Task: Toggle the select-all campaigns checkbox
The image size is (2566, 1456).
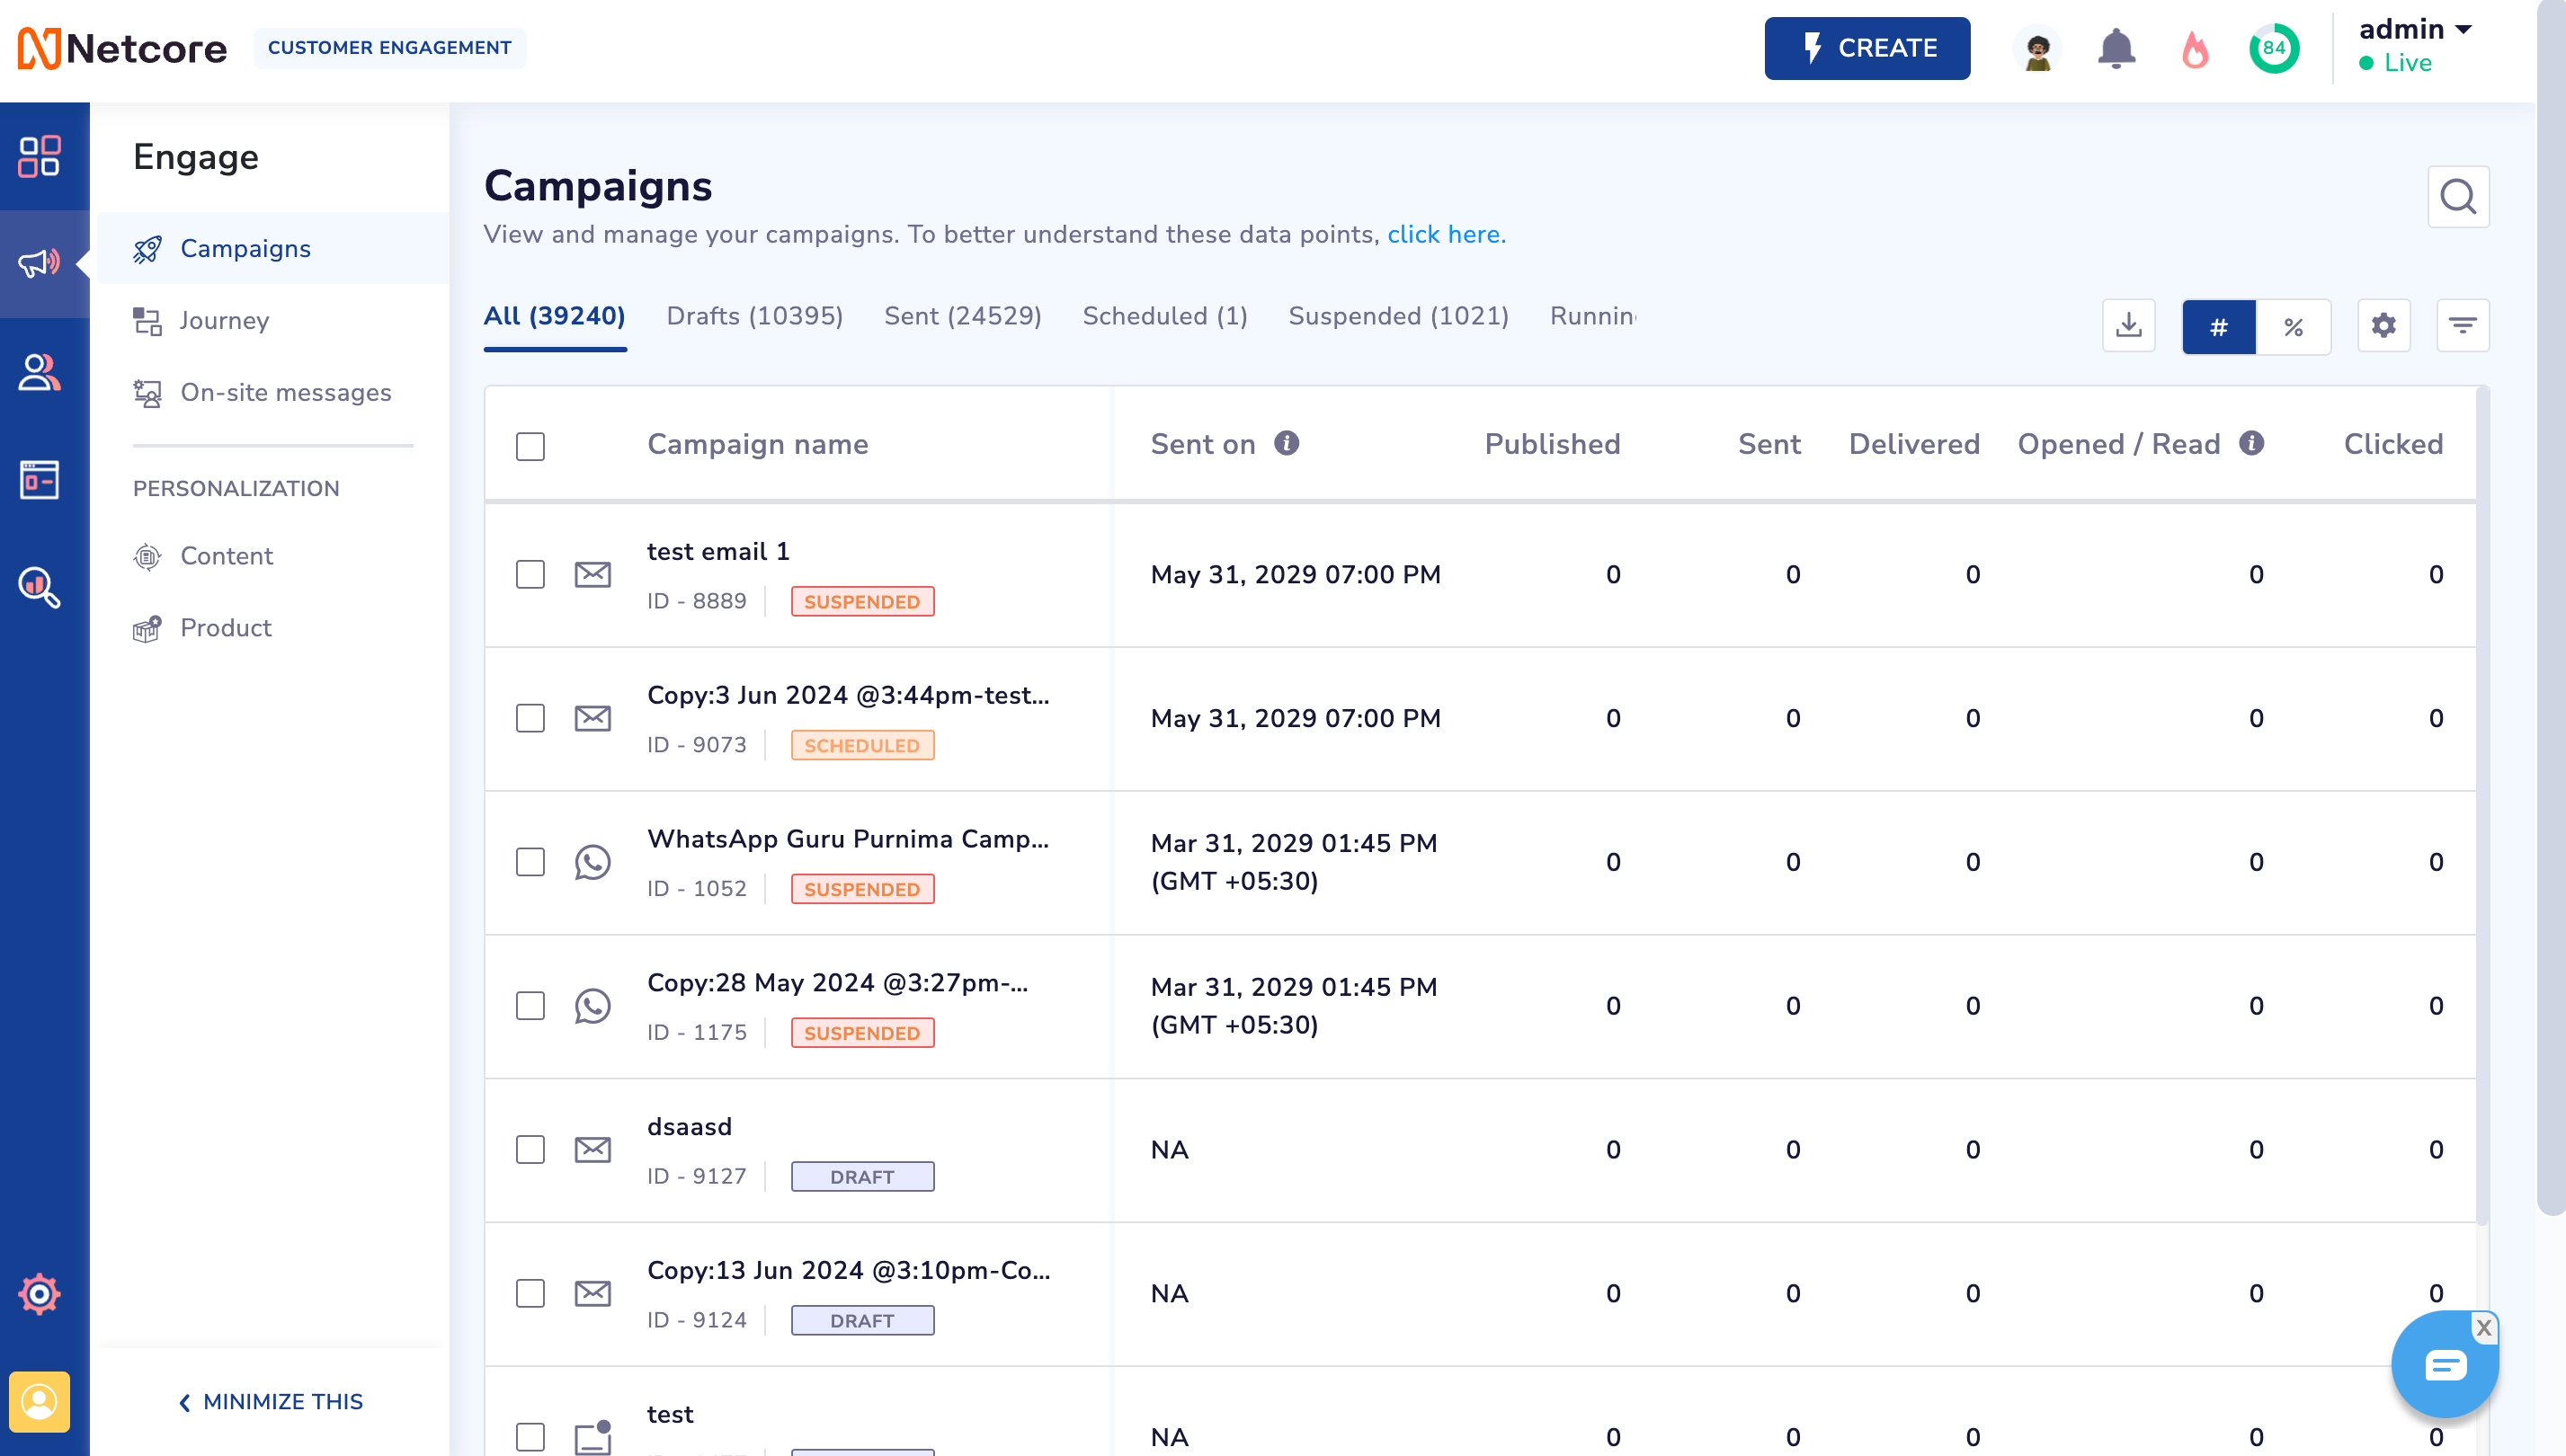Action: 530,446
